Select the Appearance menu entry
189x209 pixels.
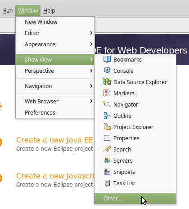(55, 44)
